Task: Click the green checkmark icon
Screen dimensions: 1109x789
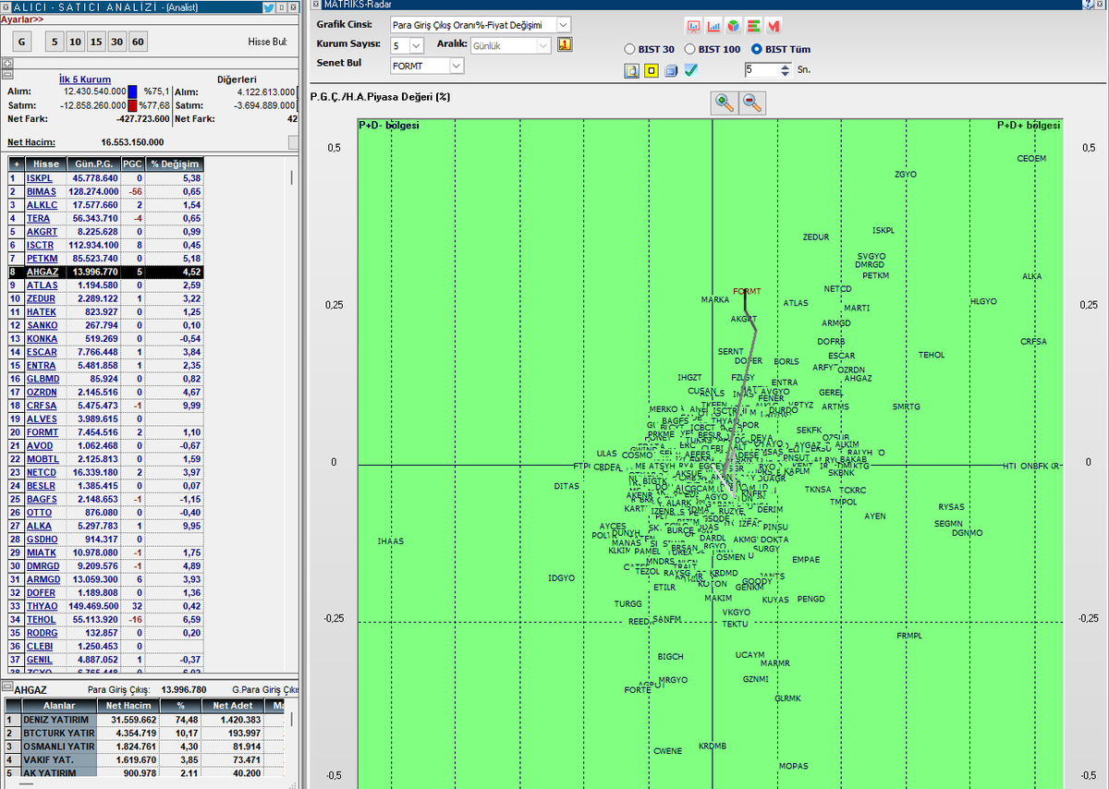Action: coord(690,70)
